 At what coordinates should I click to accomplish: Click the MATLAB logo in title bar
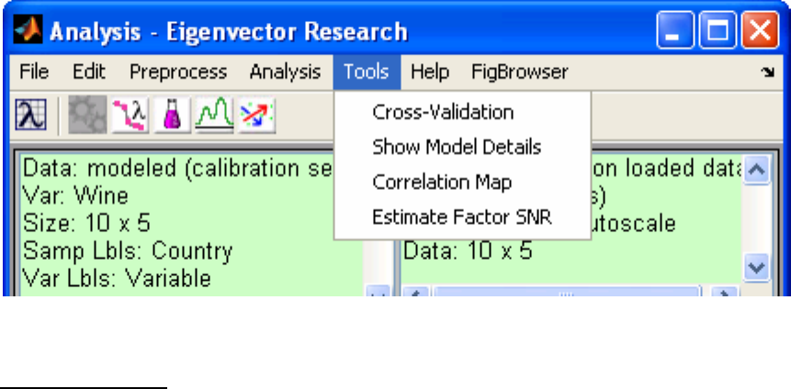tap(28, 29)
